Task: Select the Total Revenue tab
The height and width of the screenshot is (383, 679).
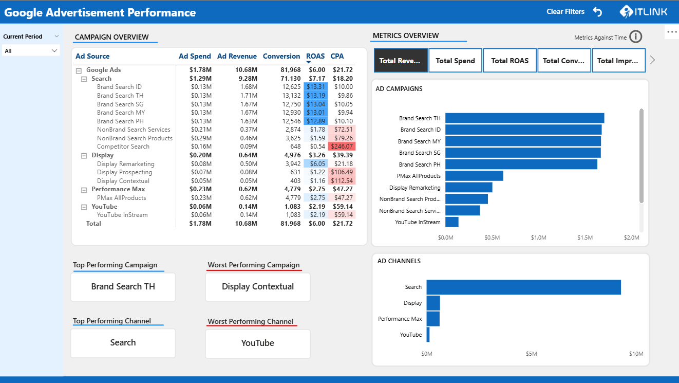Action: click(401, 60)
